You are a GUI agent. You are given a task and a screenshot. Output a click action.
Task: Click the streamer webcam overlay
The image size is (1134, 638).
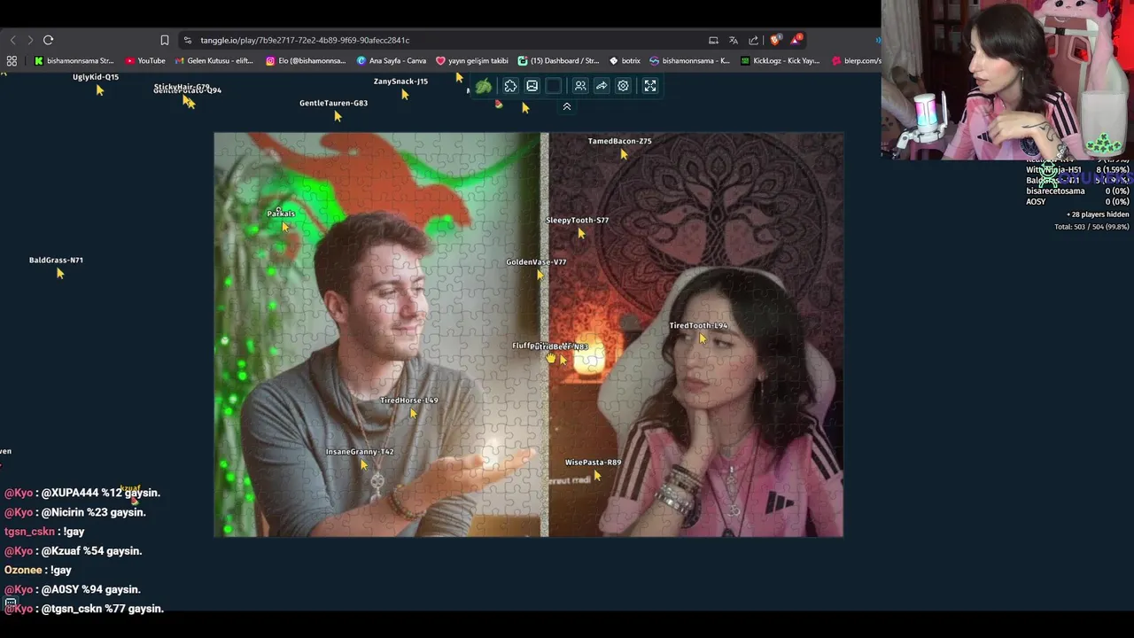(x=1007, y=80)
